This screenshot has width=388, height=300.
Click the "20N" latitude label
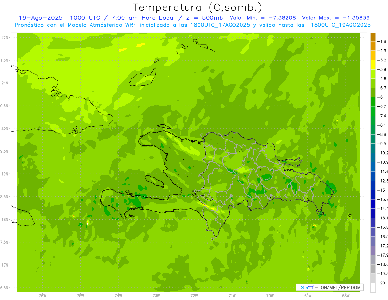click(5, 128)
